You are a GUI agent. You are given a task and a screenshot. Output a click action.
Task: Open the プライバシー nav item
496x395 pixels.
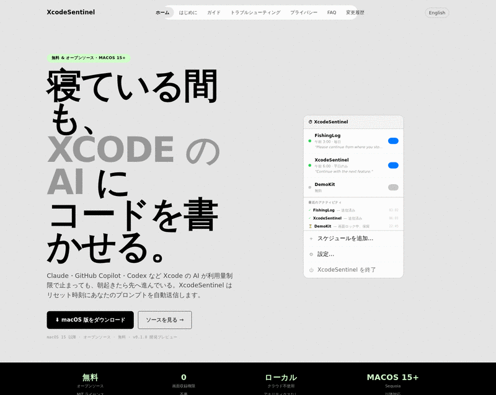point(304,12)
